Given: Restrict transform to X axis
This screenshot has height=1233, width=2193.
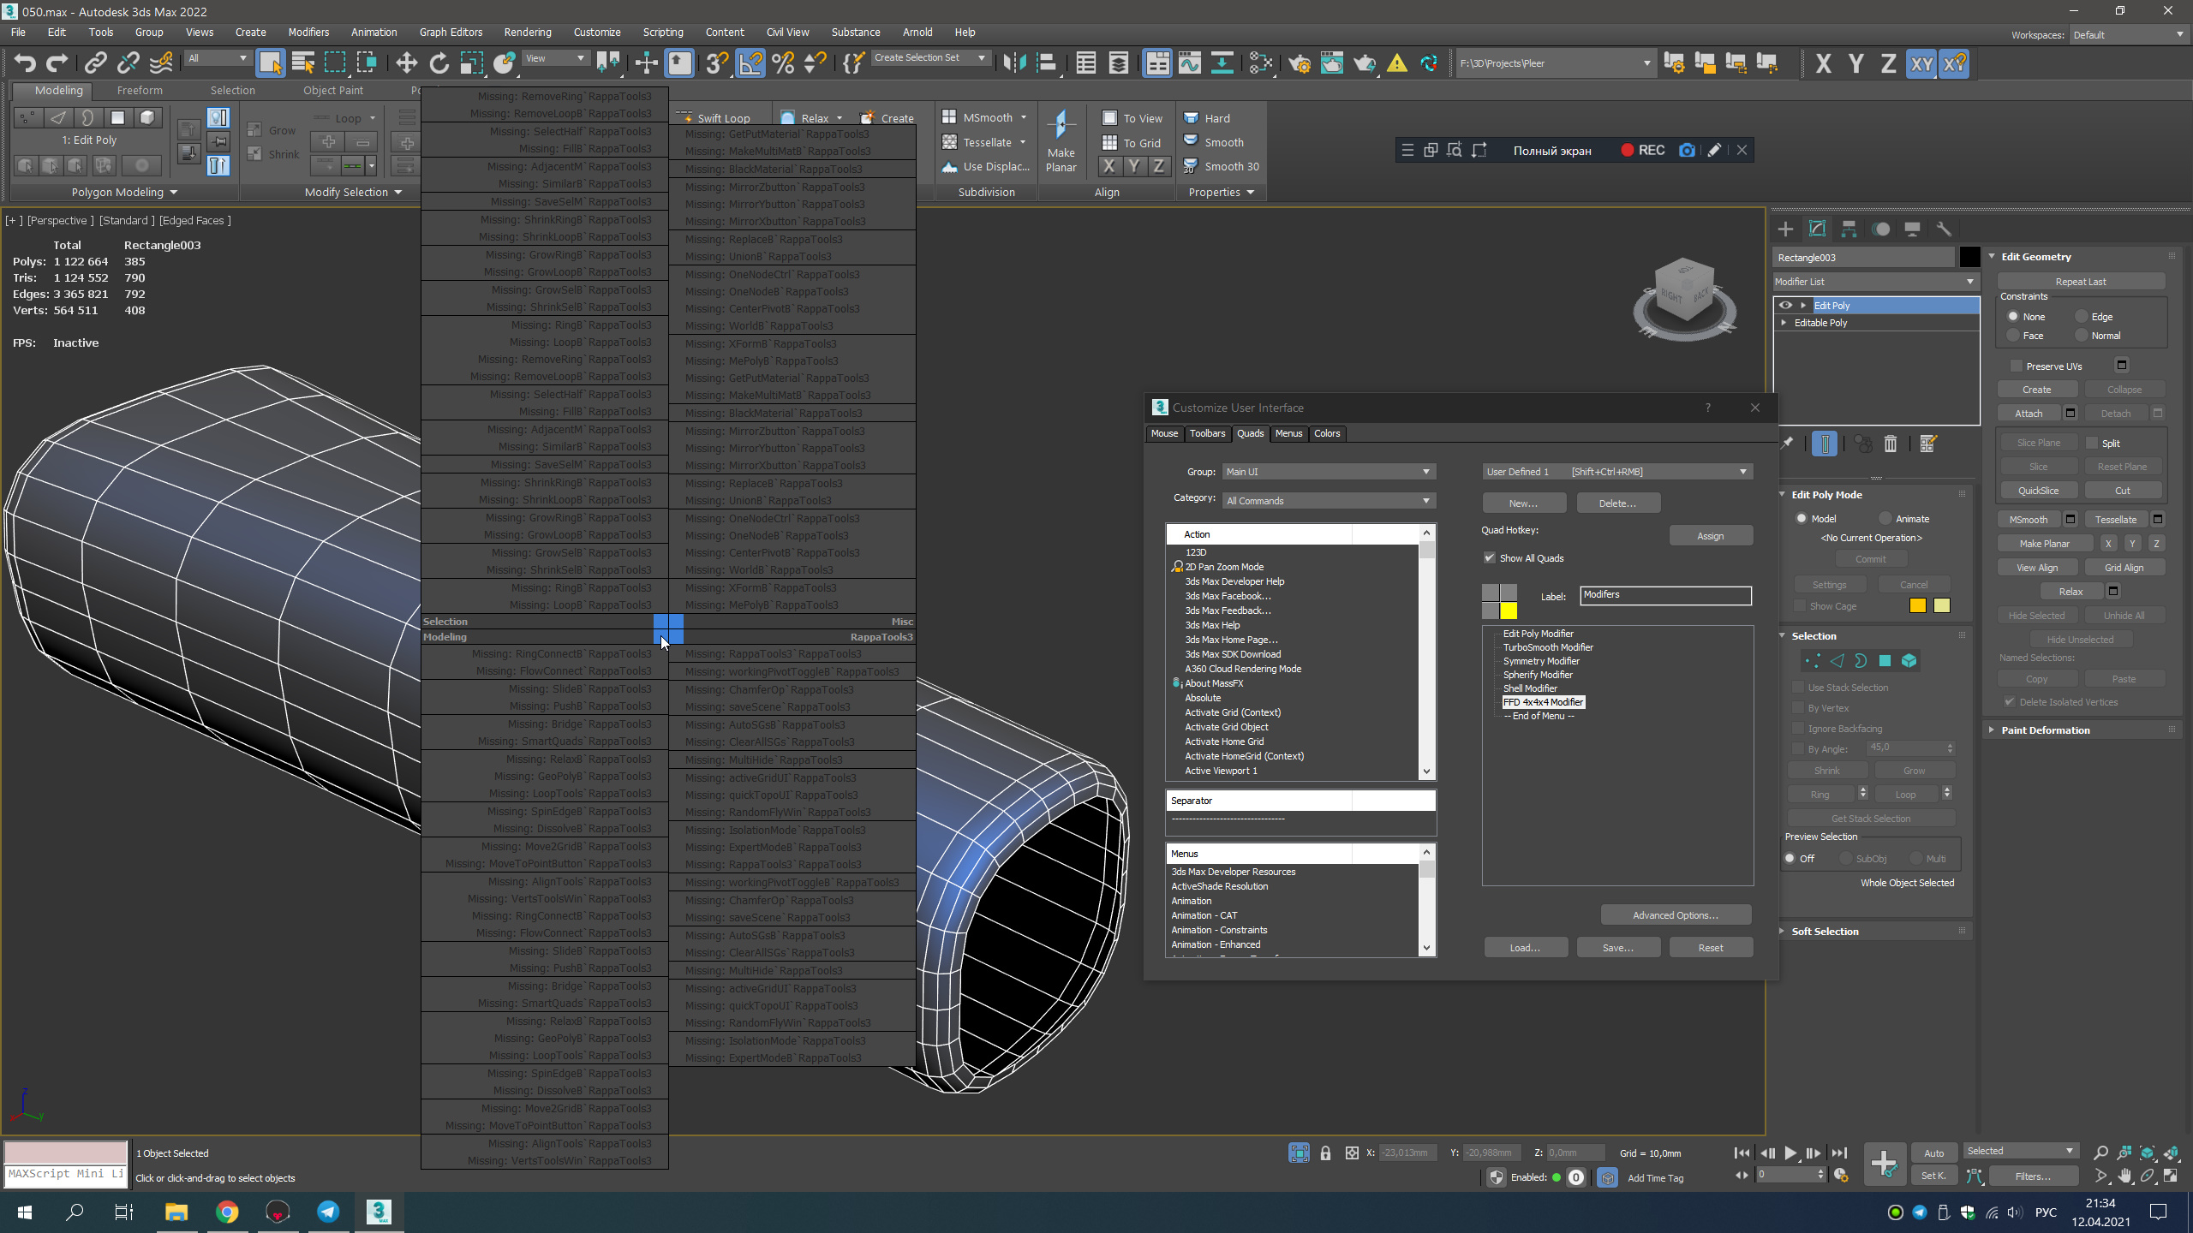Looking at the screenshot, I should 1824,63.
